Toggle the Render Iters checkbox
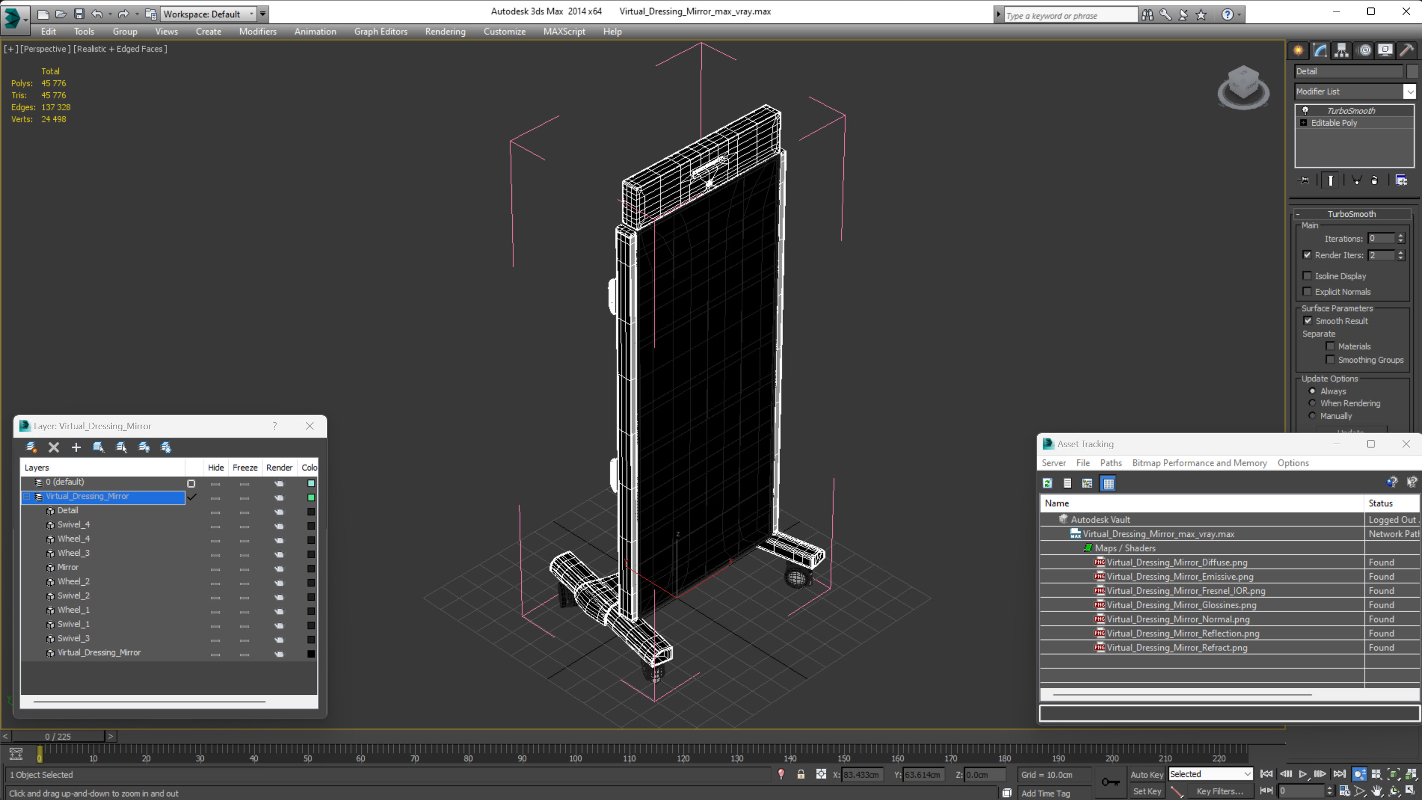The width and height of the screenshot is (1422, 800). [x=1307, y=255]
